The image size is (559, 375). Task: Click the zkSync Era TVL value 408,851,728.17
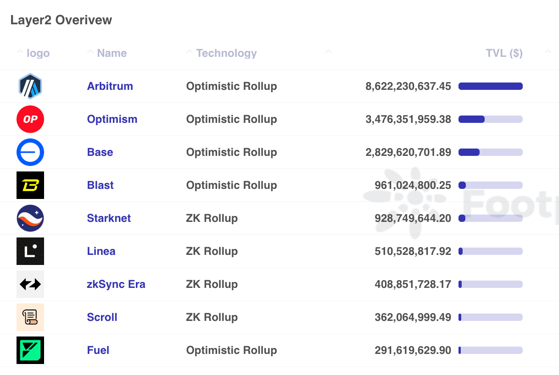point(413,284)
